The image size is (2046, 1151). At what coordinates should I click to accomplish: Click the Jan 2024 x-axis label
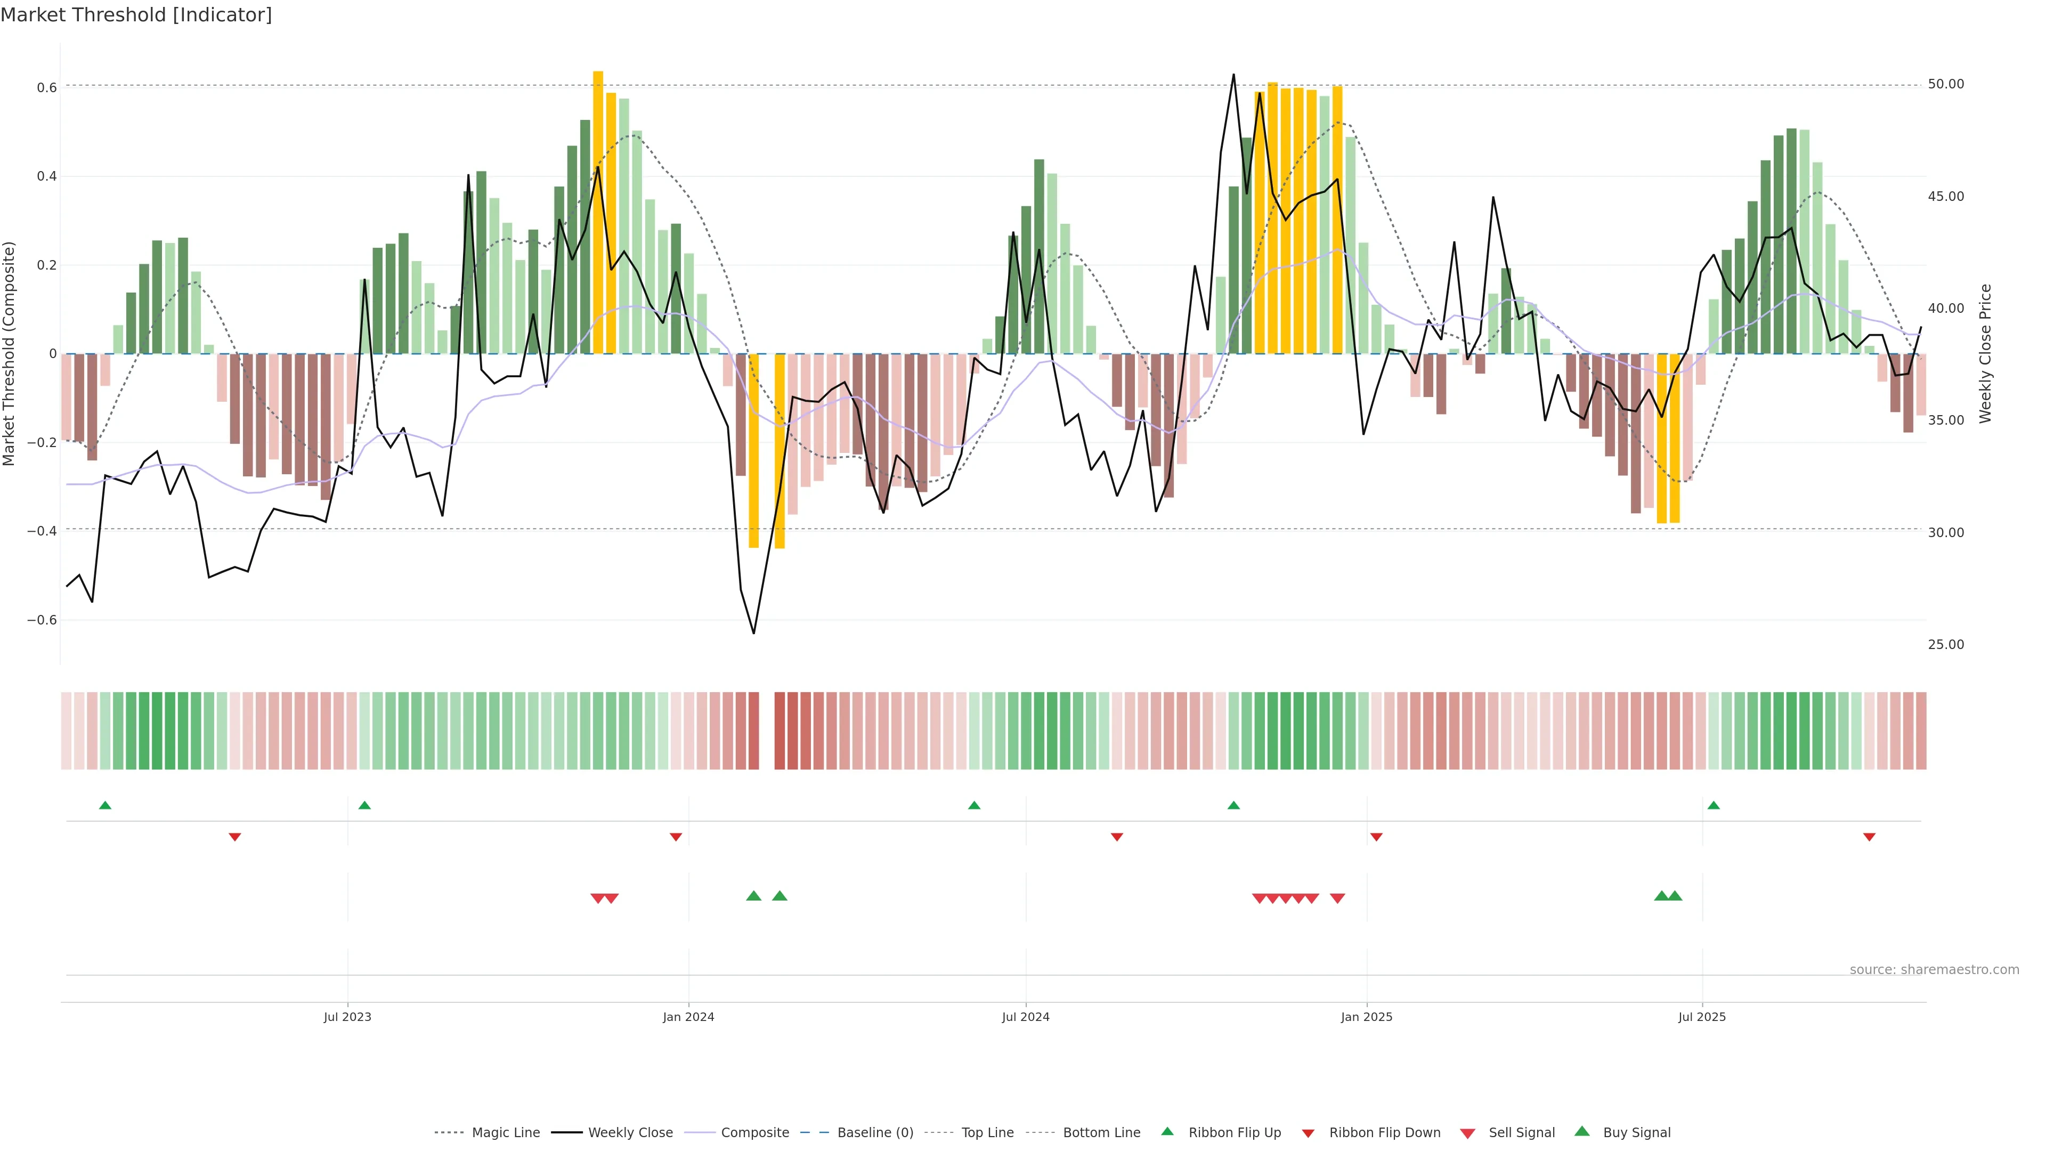tap(688, 1017)
